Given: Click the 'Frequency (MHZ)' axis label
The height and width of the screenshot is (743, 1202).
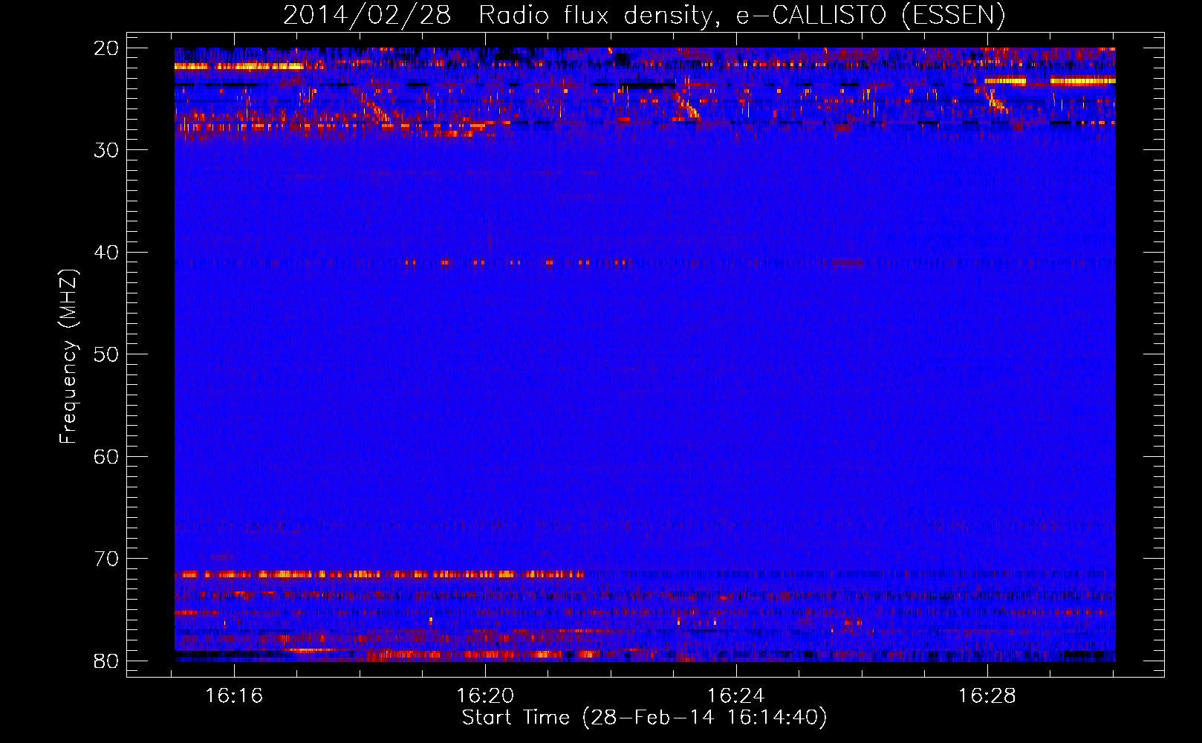Looking at the screenshot, I should point(68,357).
